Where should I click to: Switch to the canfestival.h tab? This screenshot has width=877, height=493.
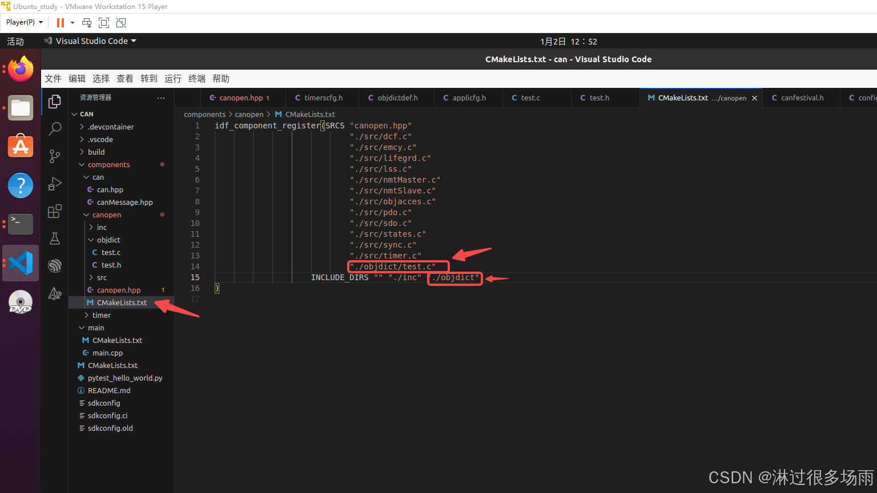(801, 98)
